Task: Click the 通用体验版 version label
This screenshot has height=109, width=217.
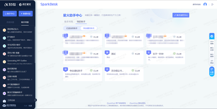Action: click(197, 4)
